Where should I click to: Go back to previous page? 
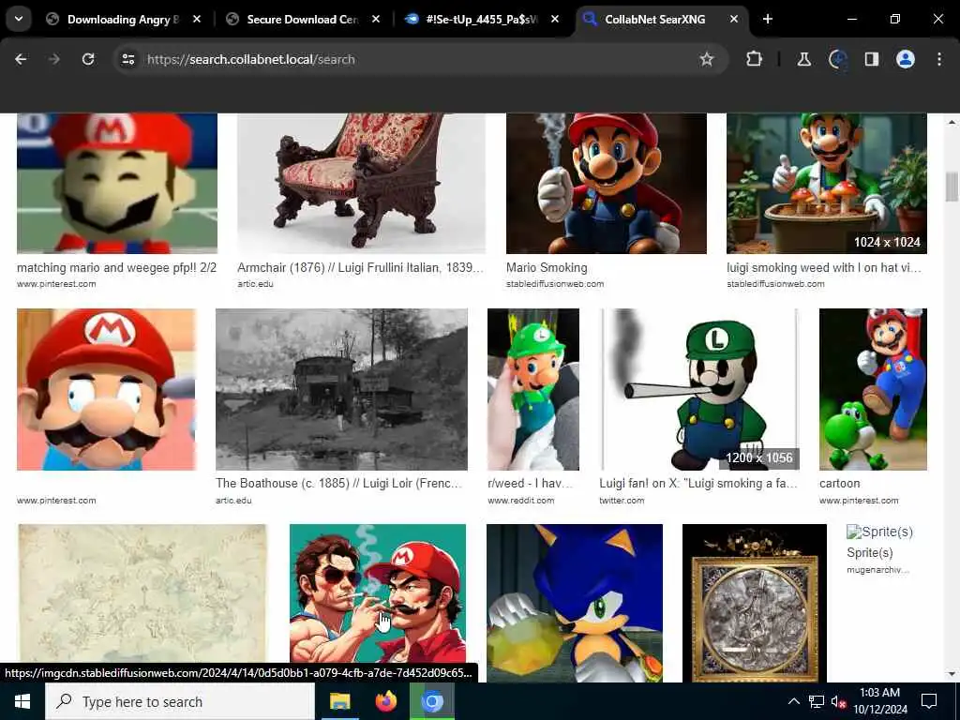(x=21, y=59)
